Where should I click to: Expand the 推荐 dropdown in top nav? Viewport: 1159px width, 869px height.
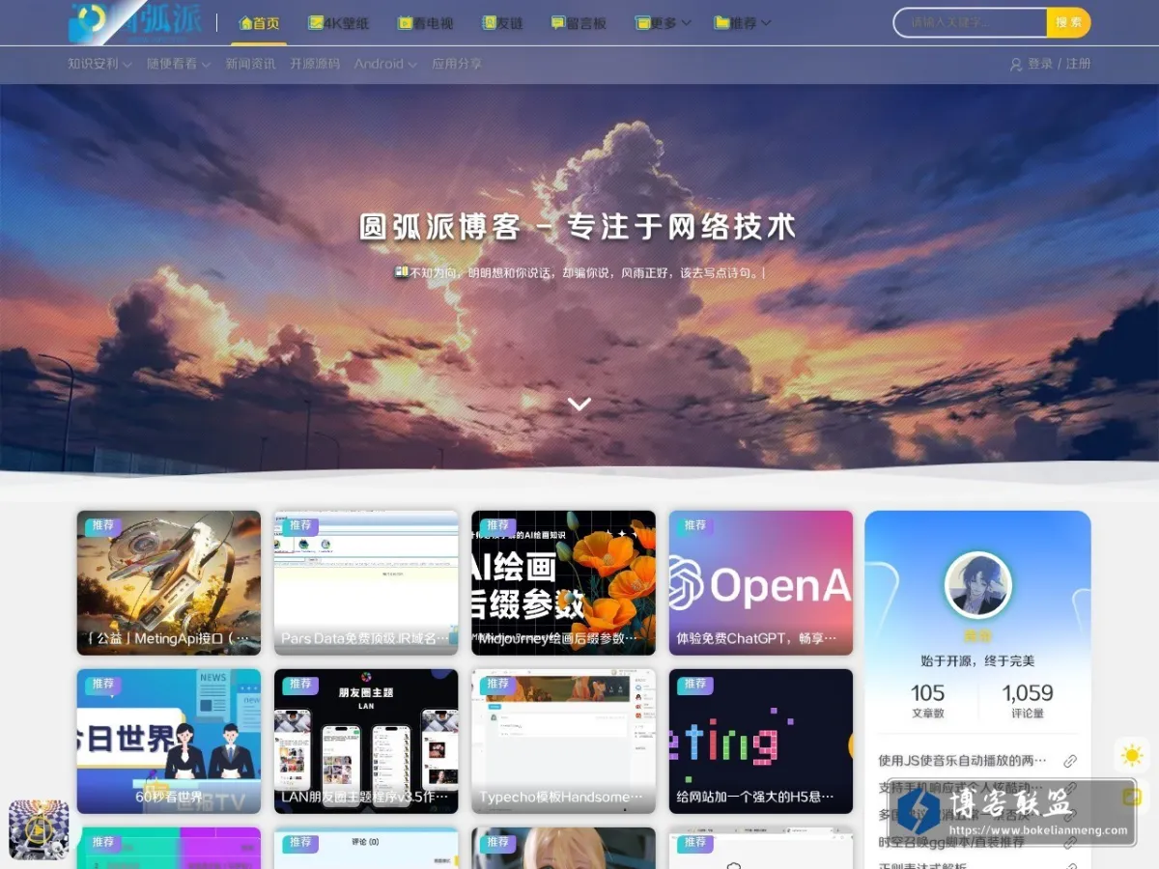coord(742,22)
